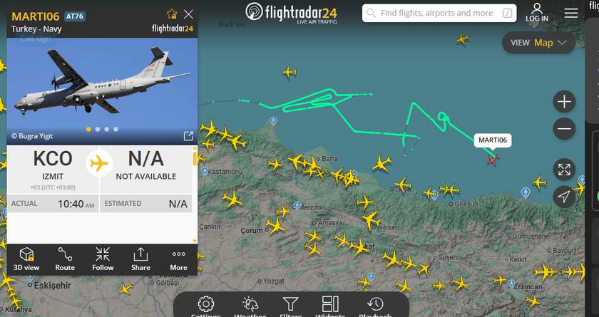Open aircraft photo in external link
The width and height of the screenshot is (599, 317).
pos(188,136)
